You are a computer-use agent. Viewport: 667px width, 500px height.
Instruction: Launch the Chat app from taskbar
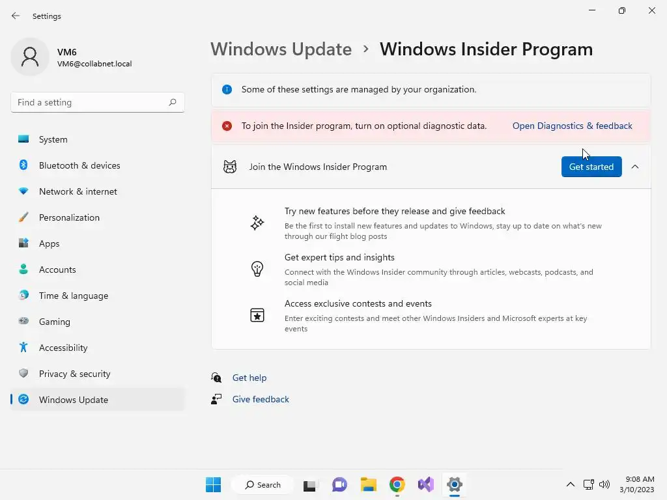[x=339, y=484]
